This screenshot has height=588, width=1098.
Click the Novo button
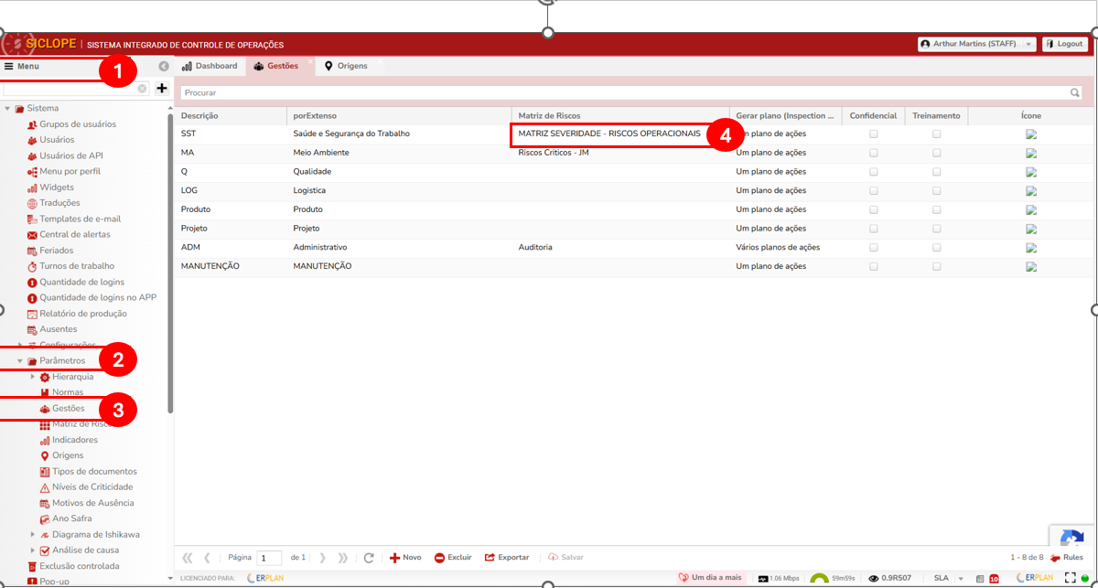405,558
